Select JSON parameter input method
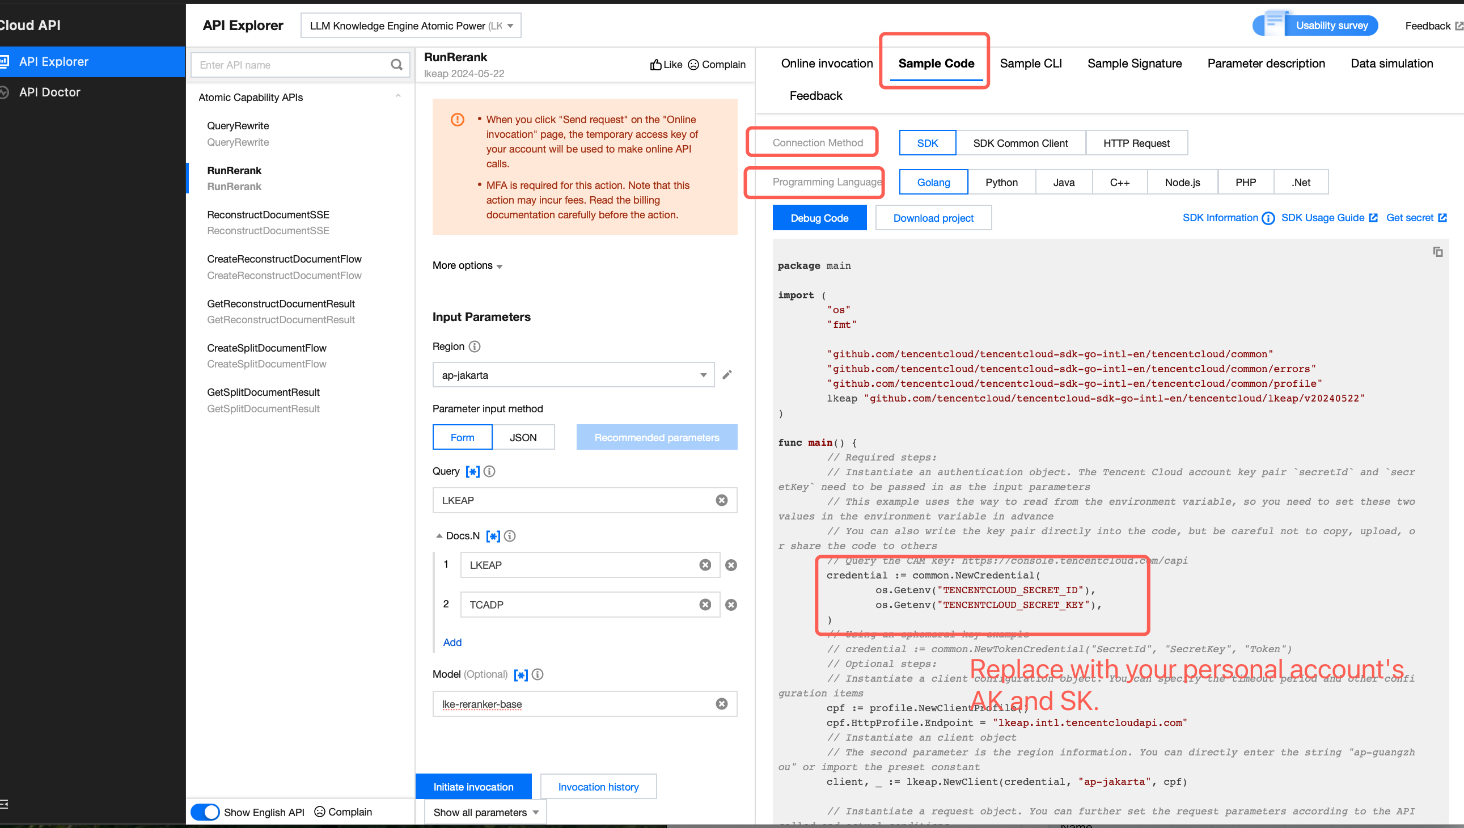1464x828 pixels. coord(522,437)
